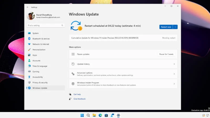Launch Microsoft Edge from taskbar
This screenshot has height=118, width=210.
[100, 115]
